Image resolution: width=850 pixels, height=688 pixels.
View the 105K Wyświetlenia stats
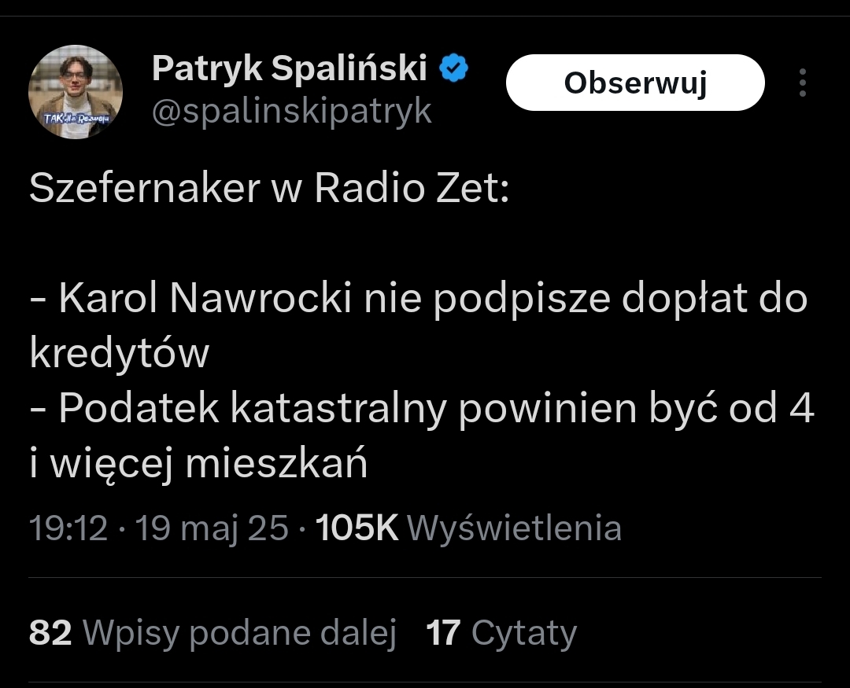pyautogui.click(x=468, y=528)
